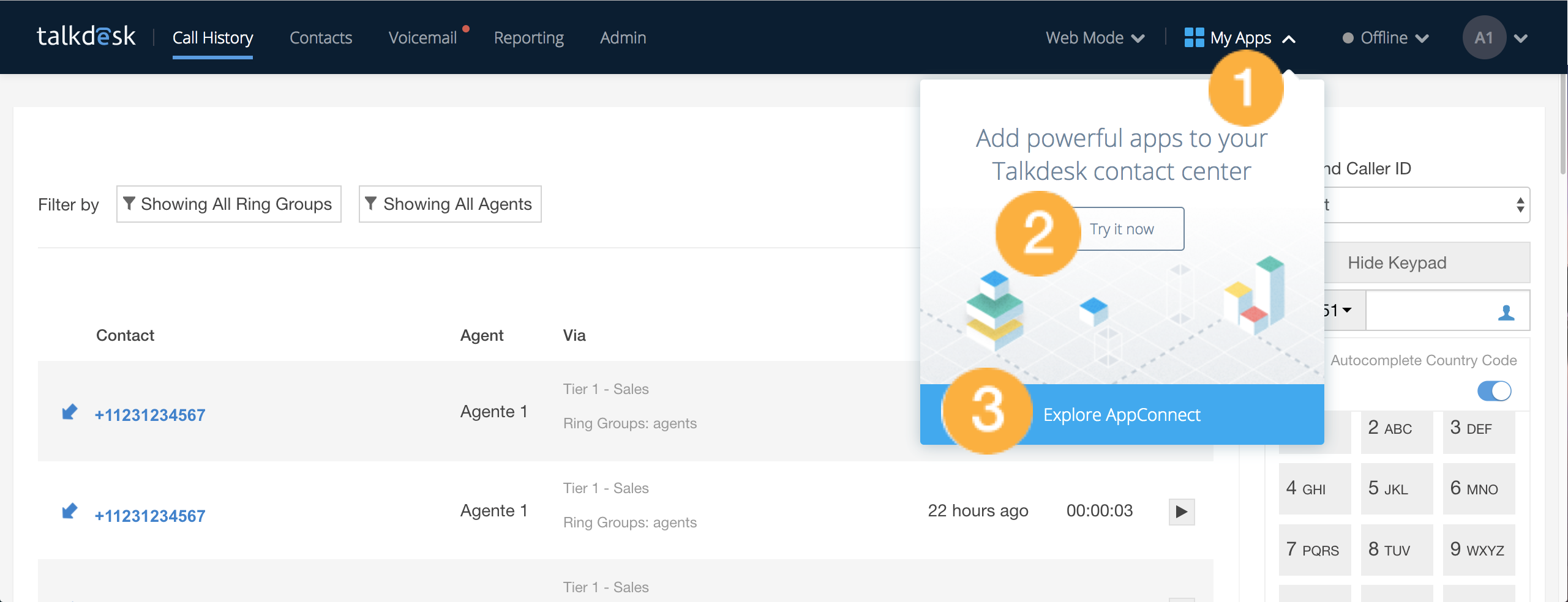This screenshot has width=1568, height=602.
Task: Click the 00:00:03 call duration
Action: coord(1100,511)
